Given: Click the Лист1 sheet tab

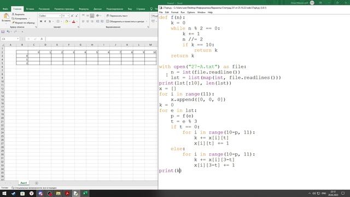Looking at the screenshot, I should click(24, 183).
